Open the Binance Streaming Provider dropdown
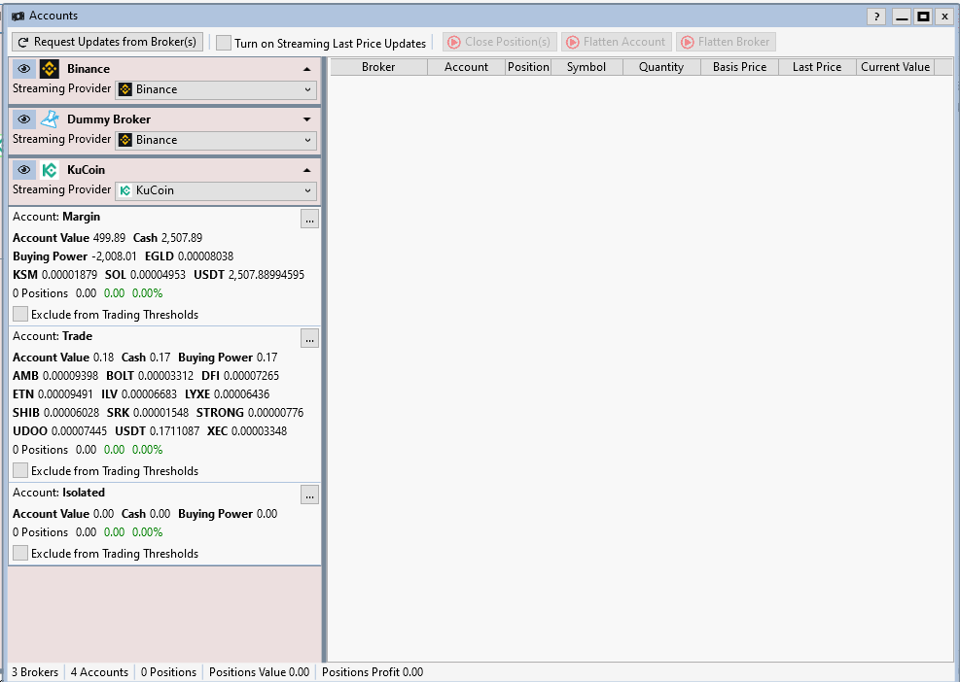Image resolution: width=960 pixels, height=682 pixels. (x=216, y=89)
